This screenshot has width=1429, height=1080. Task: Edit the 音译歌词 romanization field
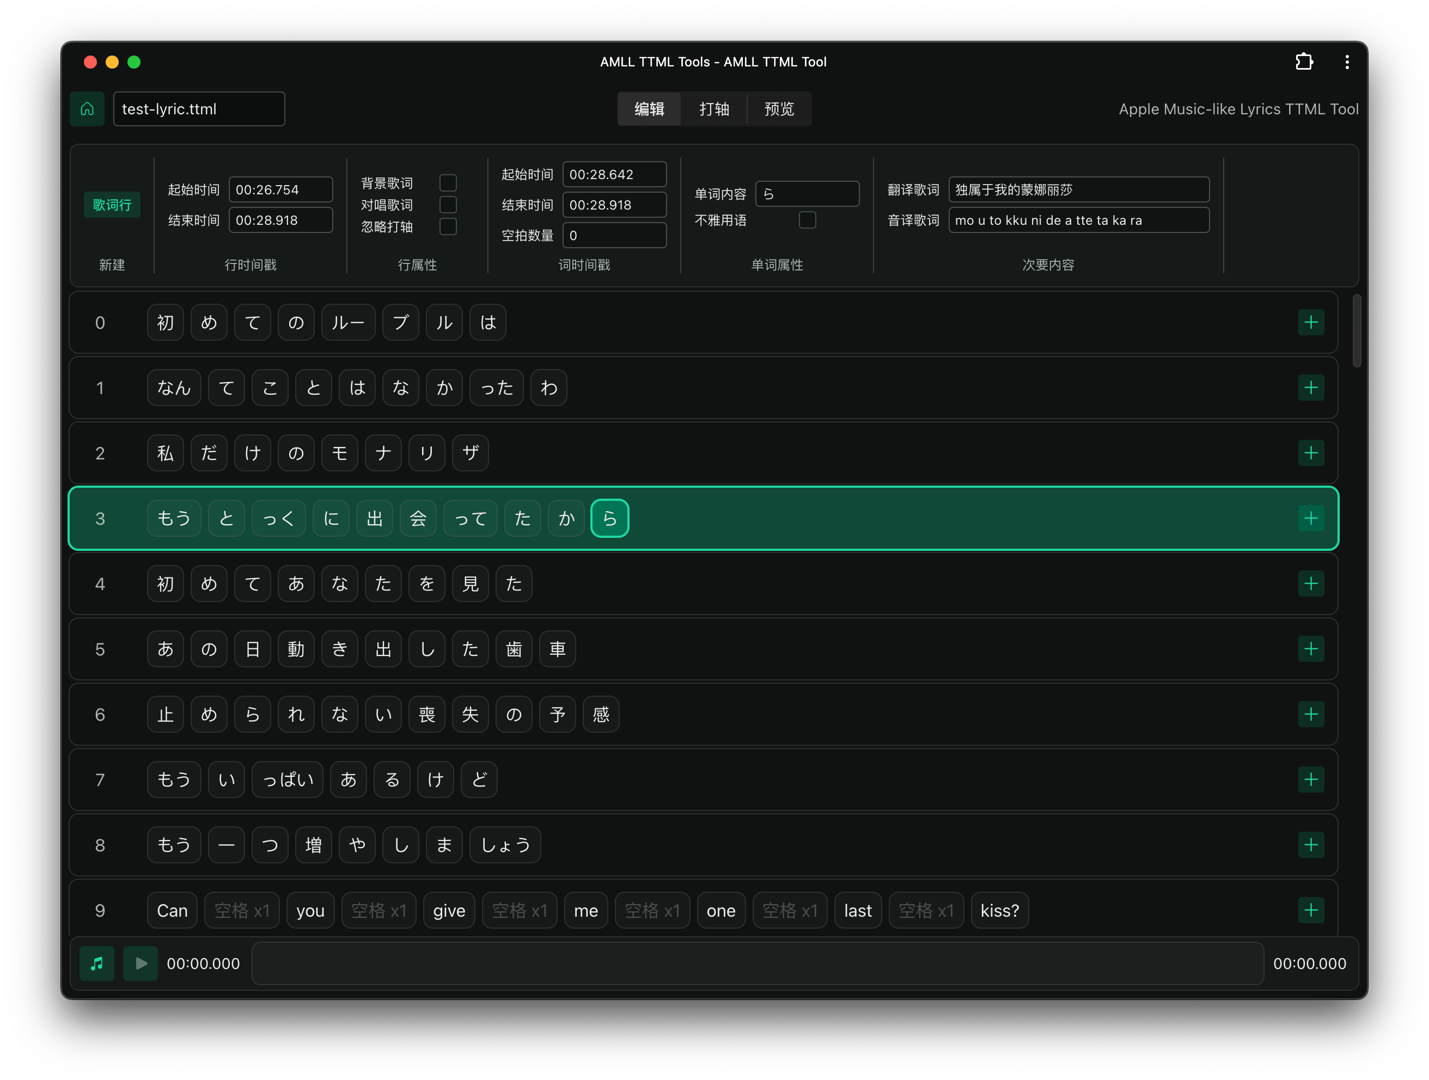(x=1079, y=220)
